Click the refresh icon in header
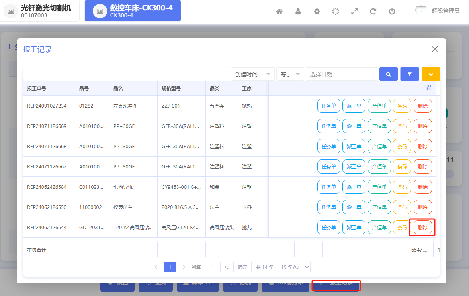 [x=373, y=12]
